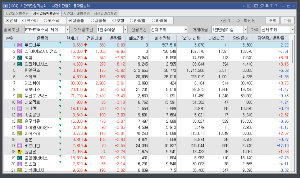Screen dimensions: 300x178
Task: Click the 'T' font size icon
Action: (271, 6)
